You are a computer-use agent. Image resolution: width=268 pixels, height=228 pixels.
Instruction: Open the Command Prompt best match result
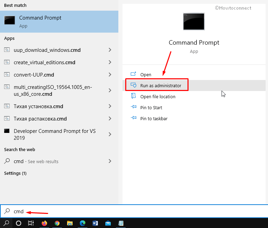click(59, 22)
